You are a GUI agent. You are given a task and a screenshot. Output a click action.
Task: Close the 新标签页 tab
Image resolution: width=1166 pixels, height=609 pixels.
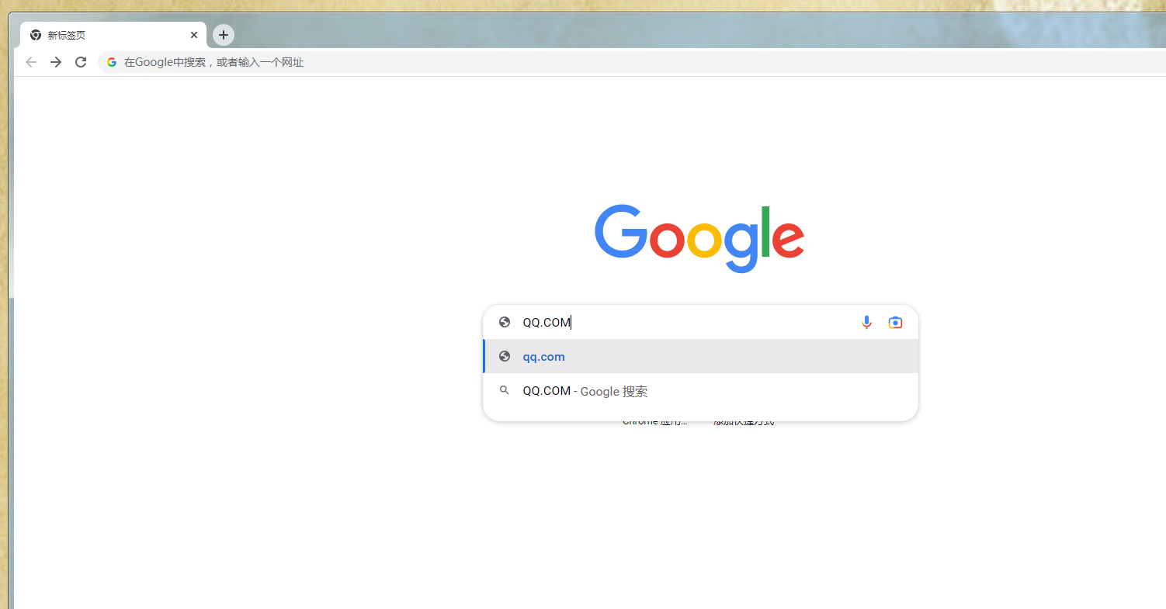pyautogui.click(x=194, y=35)
